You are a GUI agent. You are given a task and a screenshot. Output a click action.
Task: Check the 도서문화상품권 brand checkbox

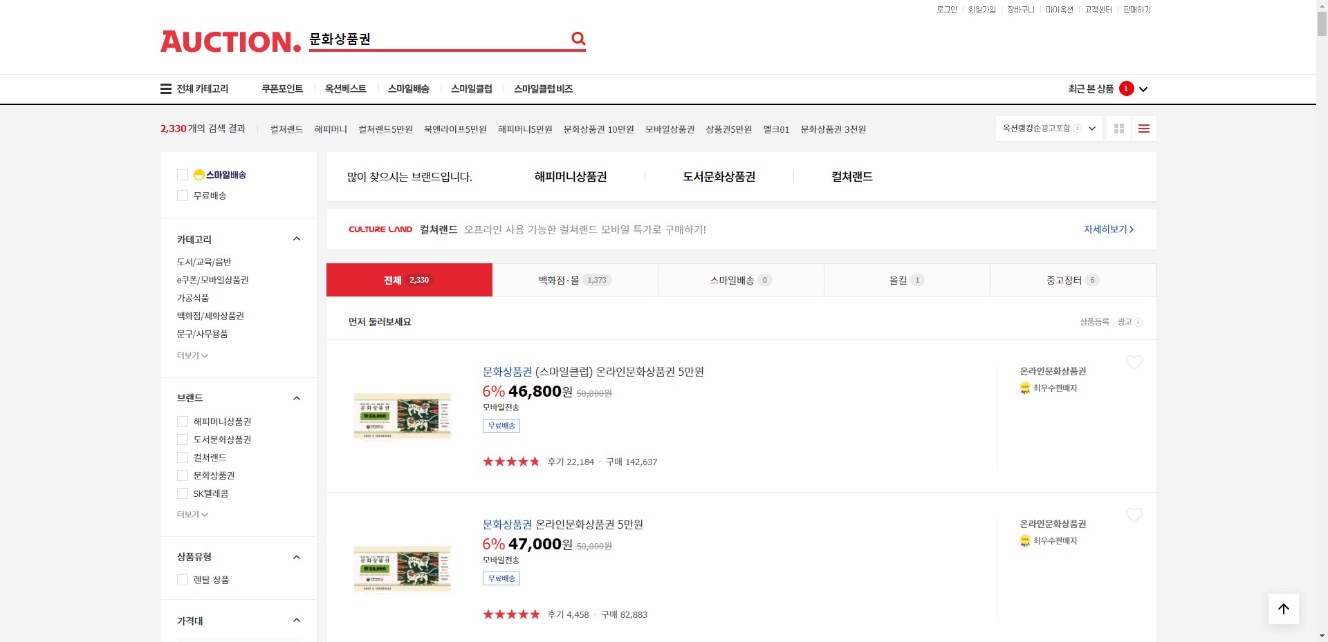[183, 440]
